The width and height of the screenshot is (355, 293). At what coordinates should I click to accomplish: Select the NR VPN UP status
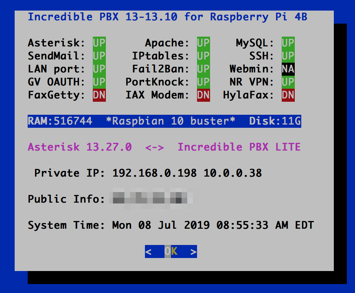[x=288, y=82]
